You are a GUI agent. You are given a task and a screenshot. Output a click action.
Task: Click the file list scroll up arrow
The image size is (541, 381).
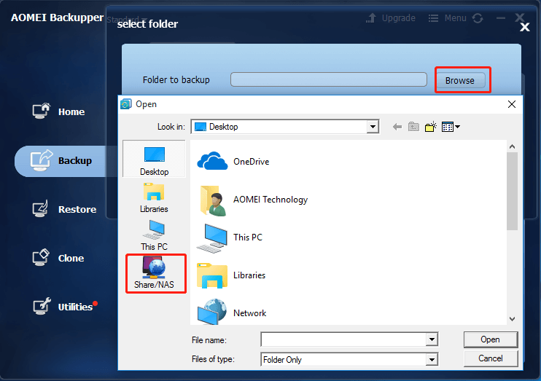(x=513, y=146)
